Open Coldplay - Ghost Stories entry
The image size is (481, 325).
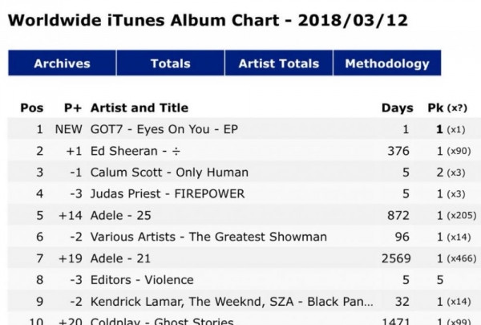tap(160, 321)
